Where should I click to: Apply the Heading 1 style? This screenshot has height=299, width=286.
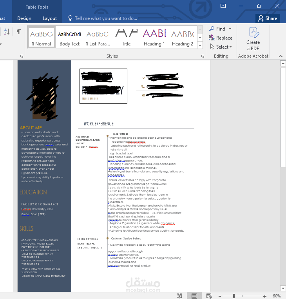(x=154, y=37)
